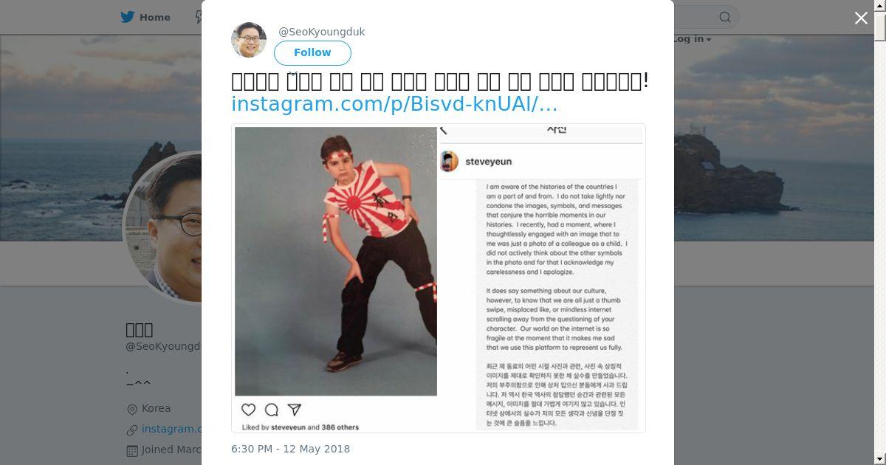Screen dimensions: 886x465
Task: Click the Instagram back arrow icon
Action: [x=444, y=131]
